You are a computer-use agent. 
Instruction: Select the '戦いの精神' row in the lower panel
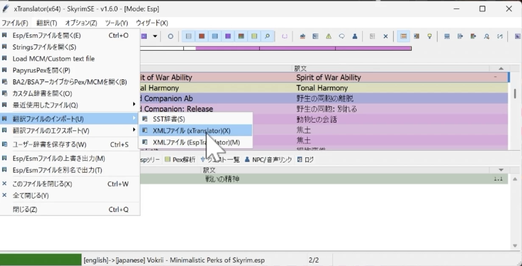pyautogui.click(x=324, y=179)
